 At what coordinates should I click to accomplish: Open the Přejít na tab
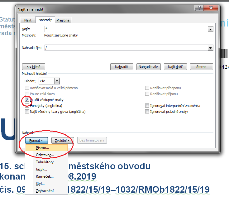click(x=63, y=20)
